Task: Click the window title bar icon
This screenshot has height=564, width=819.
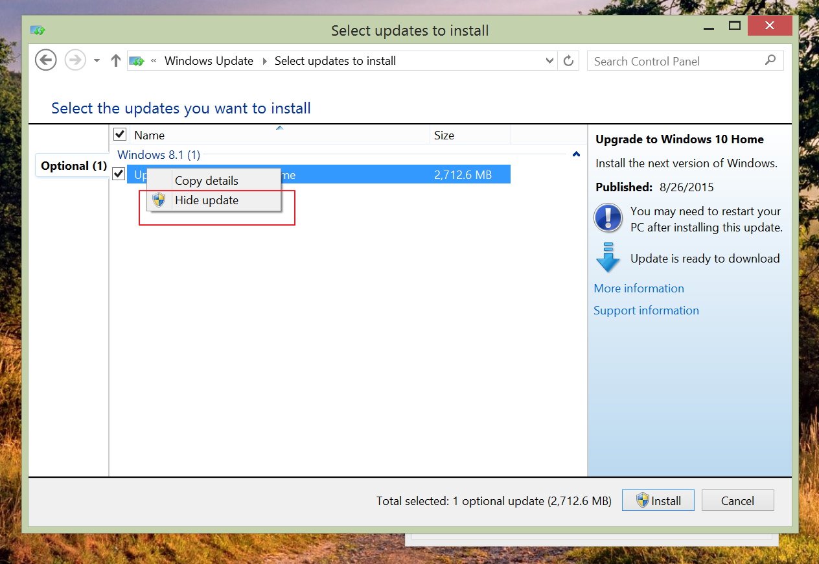Action: tap(38, 30)
